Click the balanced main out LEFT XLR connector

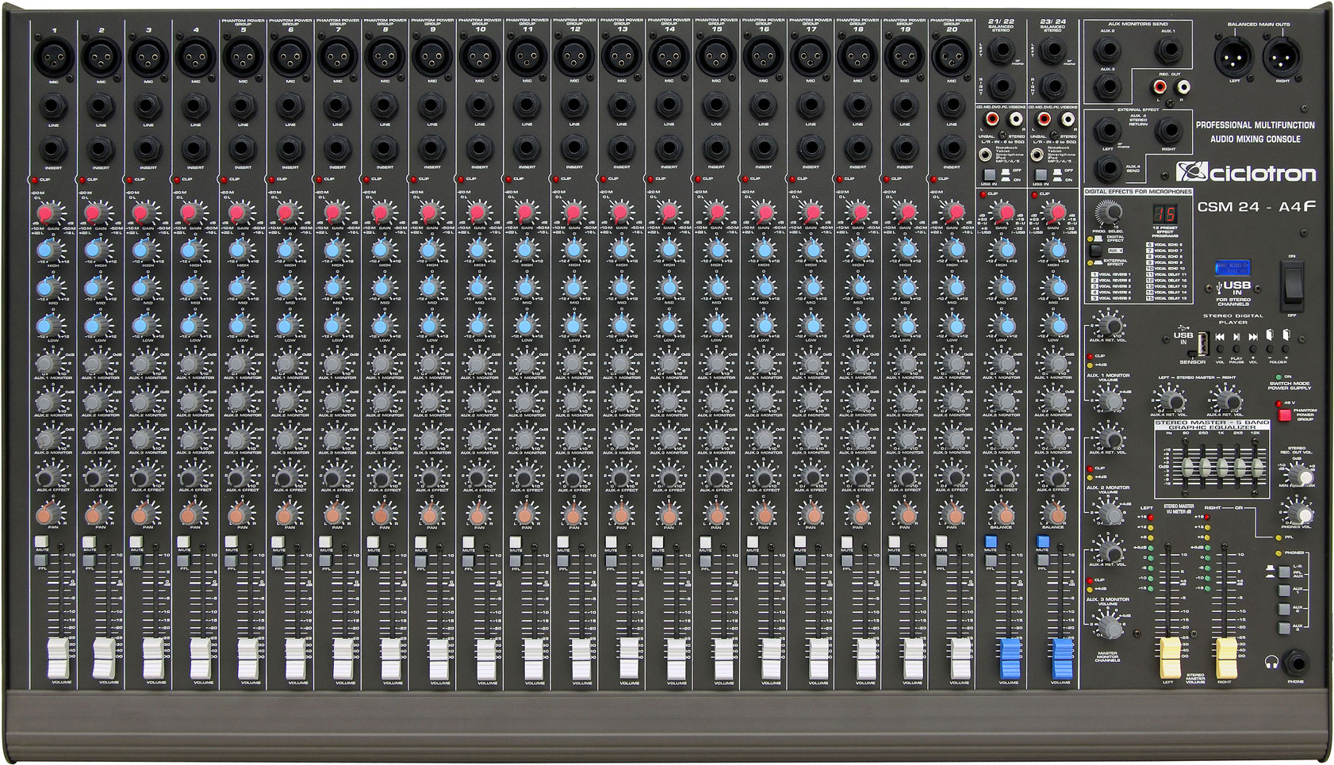(x=1233, y=57)
